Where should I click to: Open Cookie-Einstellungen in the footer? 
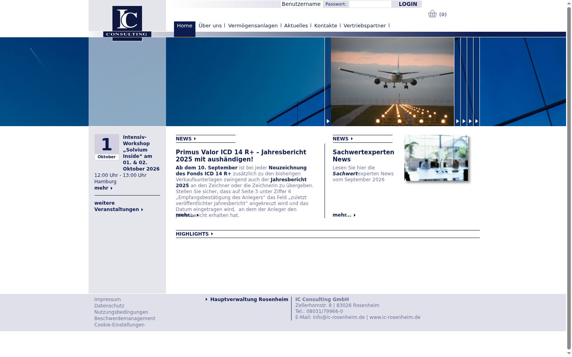click(x=119, y=325)
